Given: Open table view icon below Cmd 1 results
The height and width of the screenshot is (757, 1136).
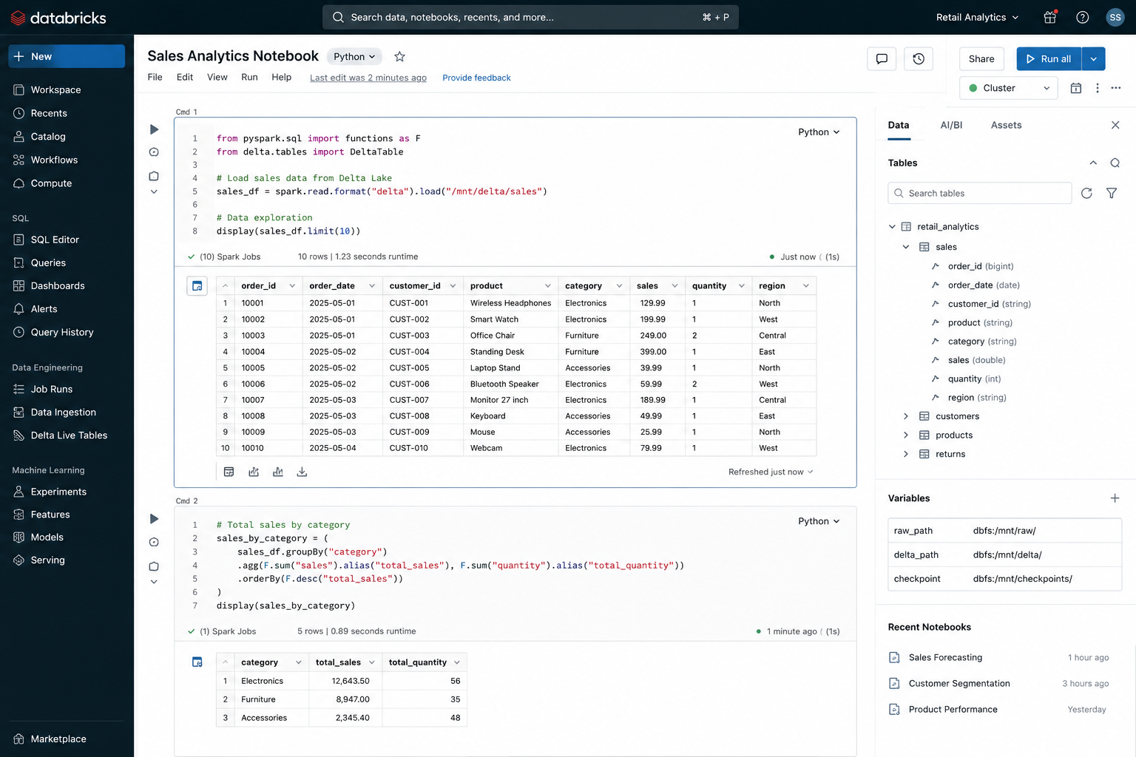Looking at the screenshot, I should click(x=229, y=472).
